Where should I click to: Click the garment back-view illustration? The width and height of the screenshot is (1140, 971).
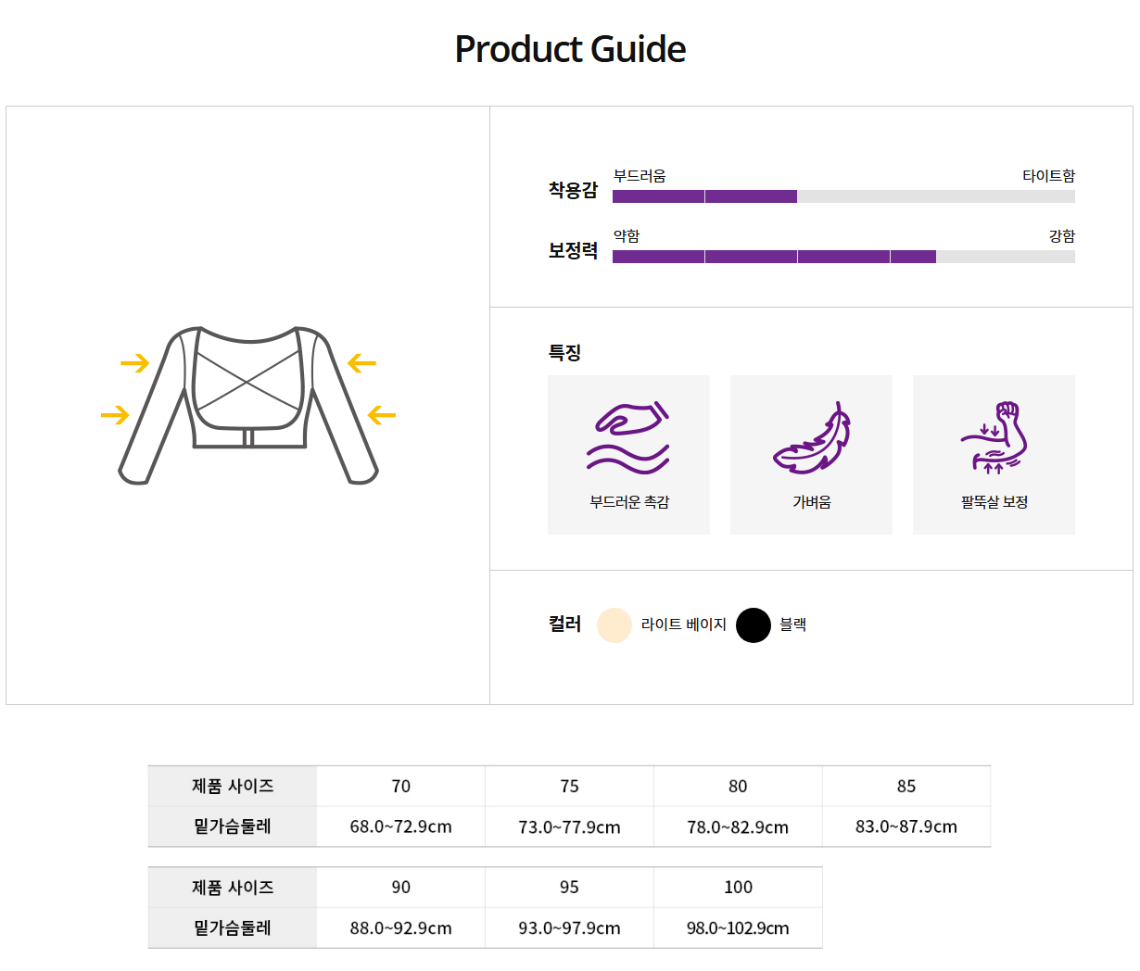tap(248, 405)
